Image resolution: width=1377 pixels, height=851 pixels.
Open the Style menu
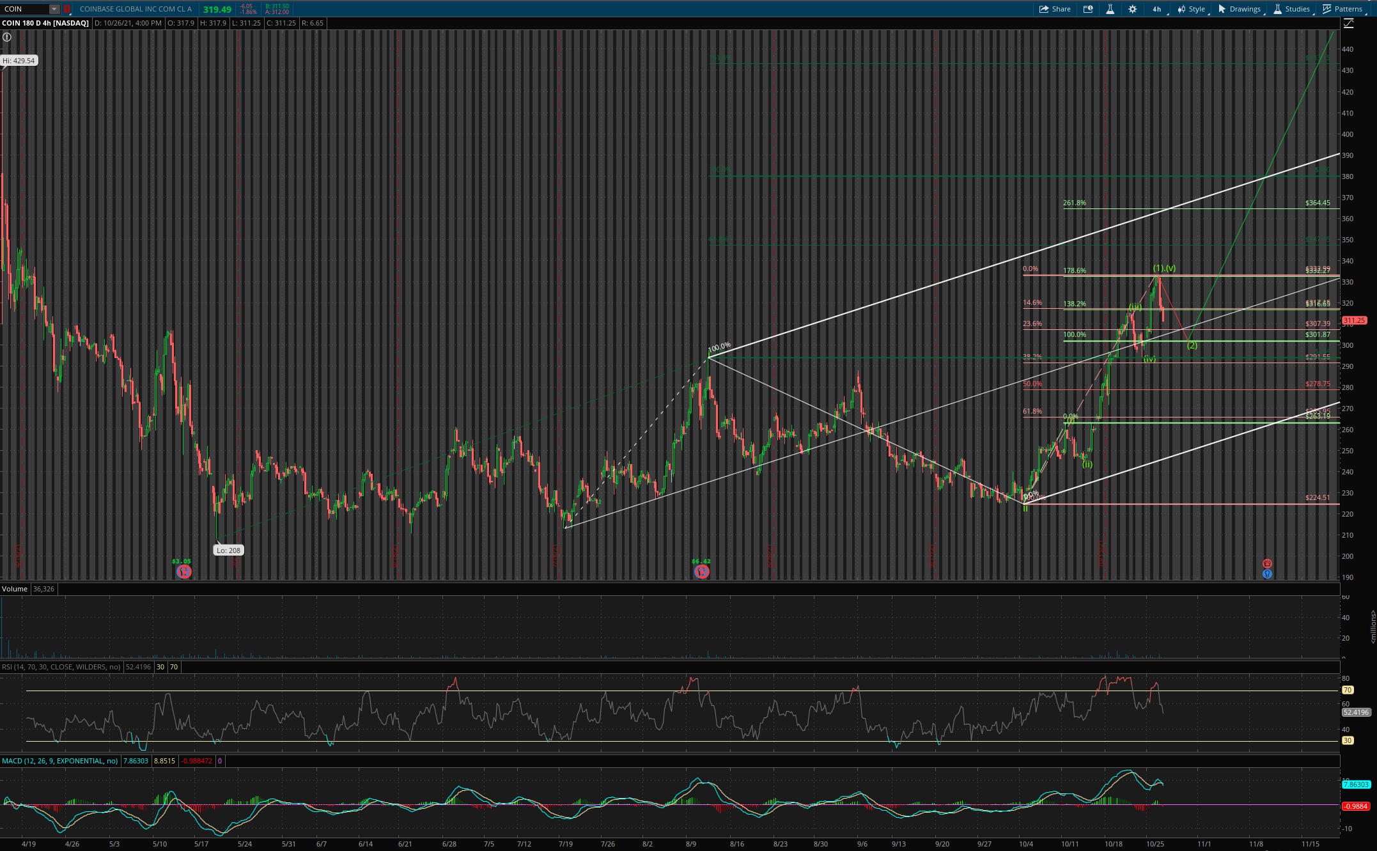pos(1192,9)
